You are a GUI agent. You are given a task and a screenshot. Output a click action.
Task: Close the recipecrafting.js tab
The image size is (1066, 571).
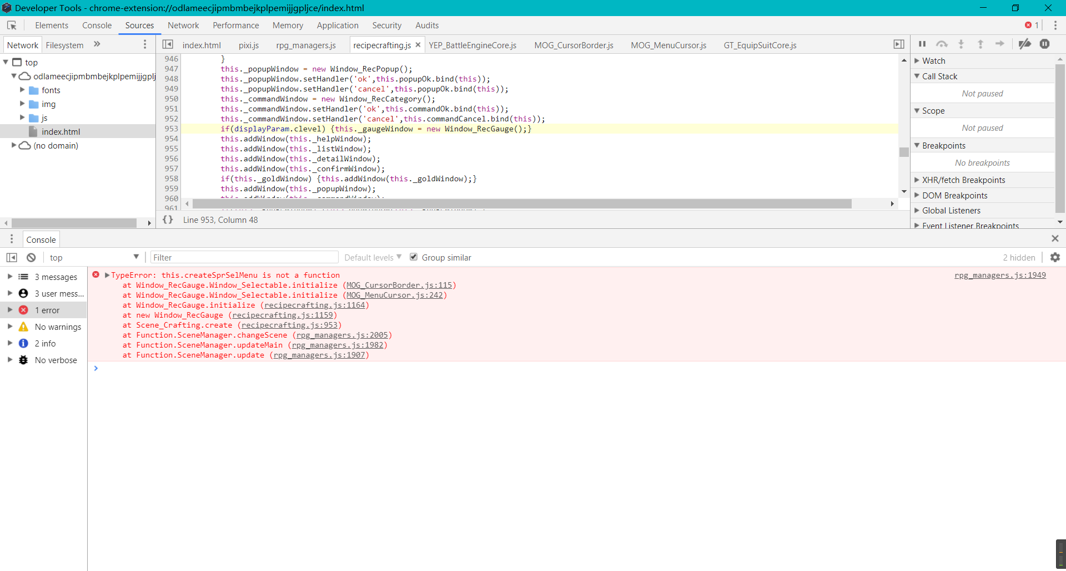pos(418,45)
